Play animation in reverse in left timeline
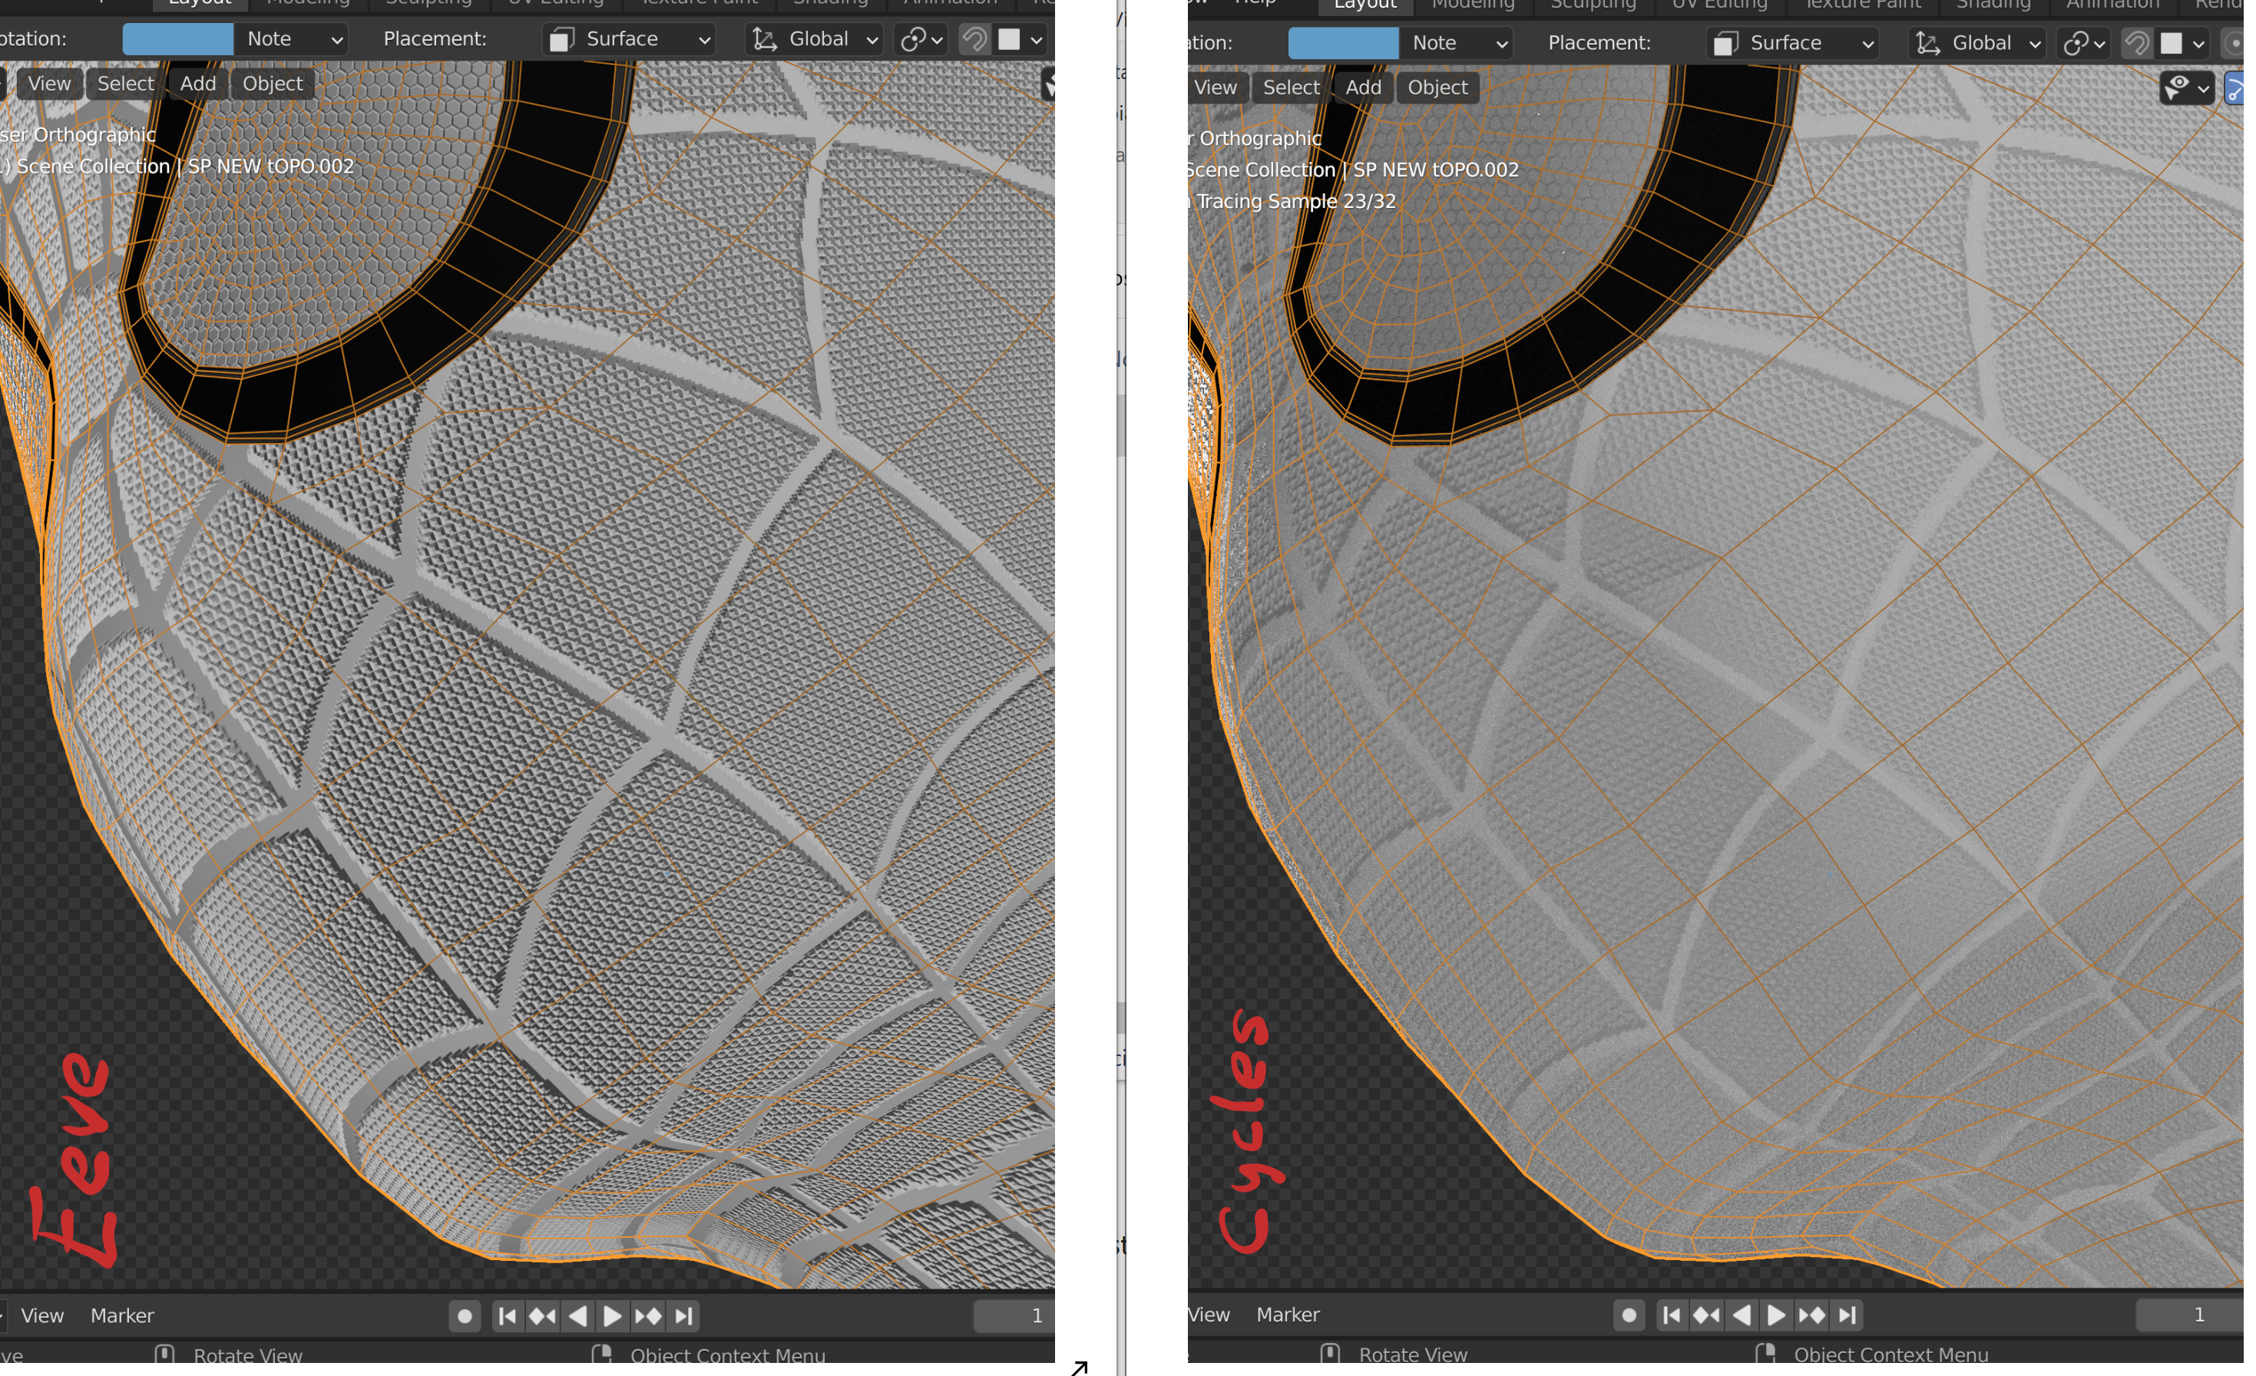The image size is (2256, 1376). (577, 1315)
